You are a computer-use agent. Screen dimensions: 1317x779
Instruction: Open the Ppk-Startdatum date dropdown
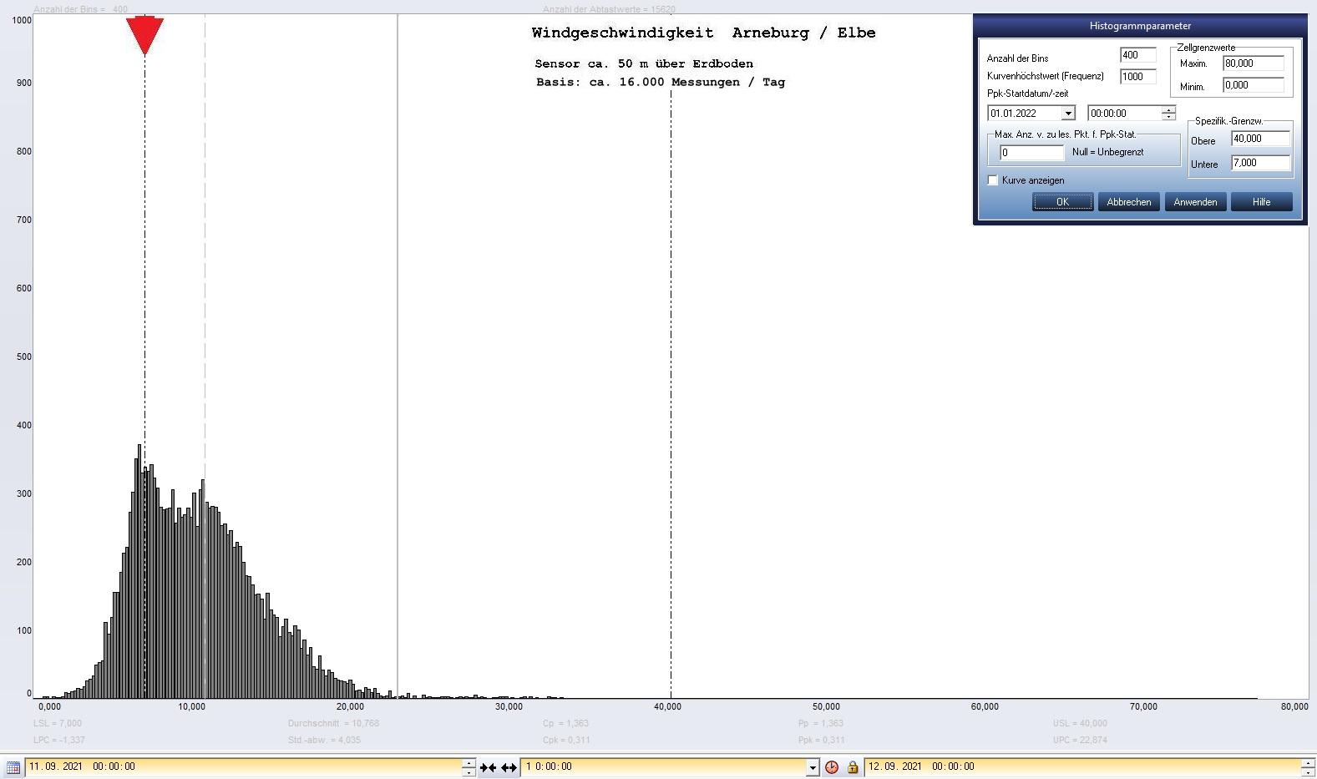pos(1067,114)
